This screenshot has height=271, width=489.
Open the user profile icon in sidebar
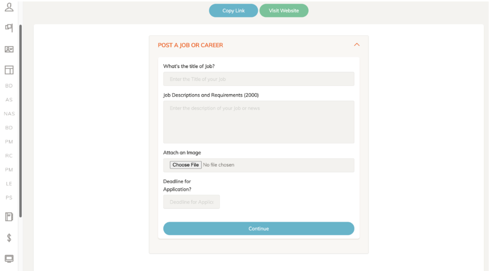click(x=9, y=7)
